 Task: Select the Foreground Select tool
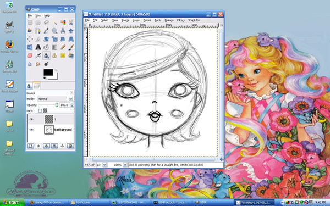point(30,31)
